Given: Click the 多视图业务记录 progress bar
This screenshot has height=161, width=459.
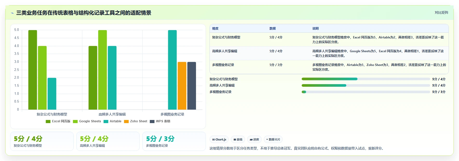Looking at the screenshot, I should click(x=366, y=92).
